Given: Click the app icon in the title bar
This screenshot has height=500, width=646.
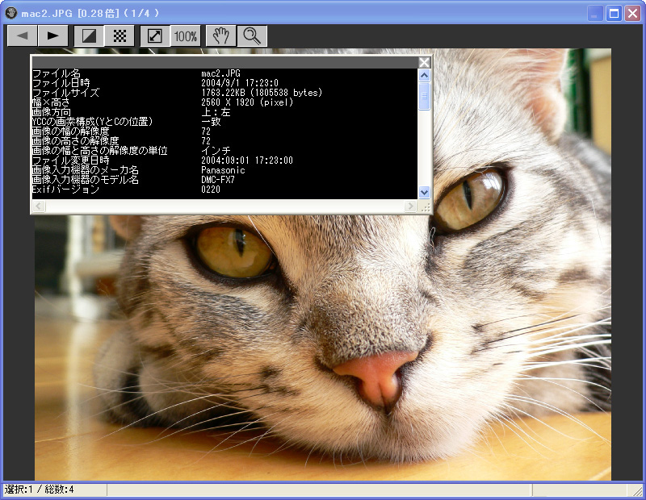Looking at the screenshot, I should pyautogui.click(x=10, y=13).
